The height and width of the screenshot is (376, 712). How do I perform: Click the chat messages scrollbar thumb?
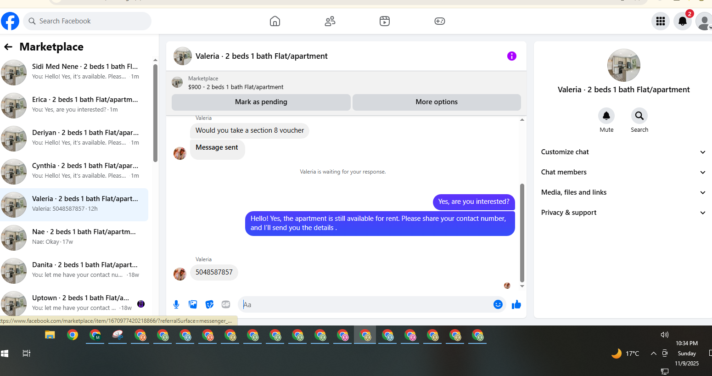(x=522, y=233)
